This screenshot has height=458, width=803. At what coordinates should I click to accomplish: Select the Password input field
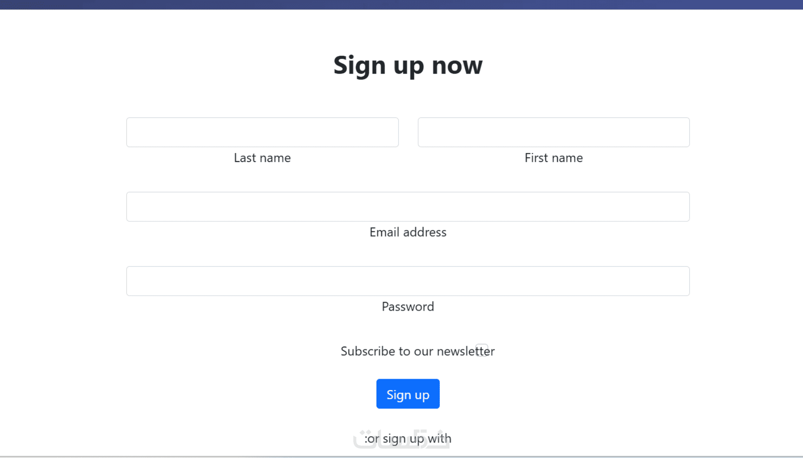tap(408, 281)
